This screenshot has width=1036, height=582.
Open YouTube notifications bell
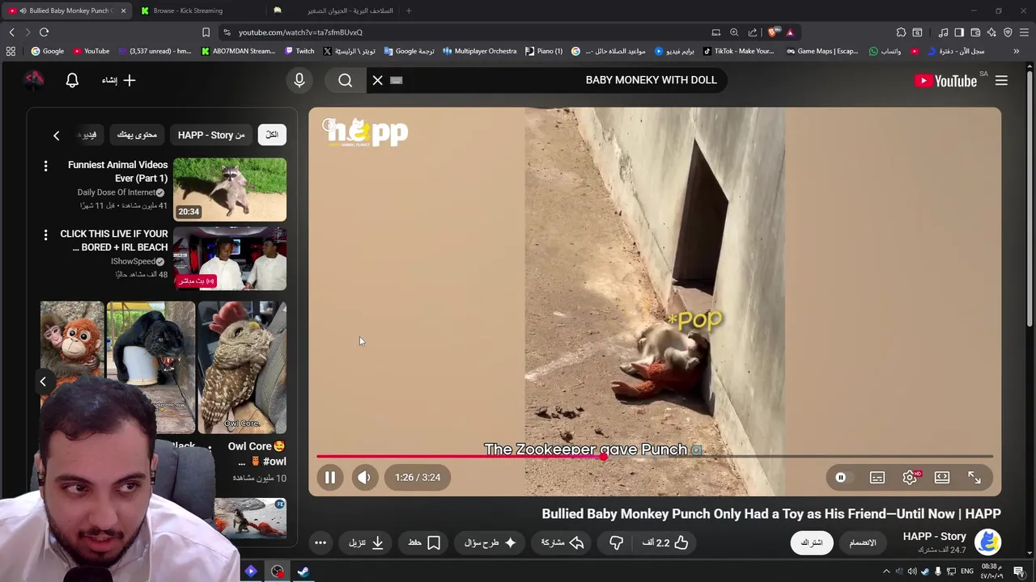point(72,80)
